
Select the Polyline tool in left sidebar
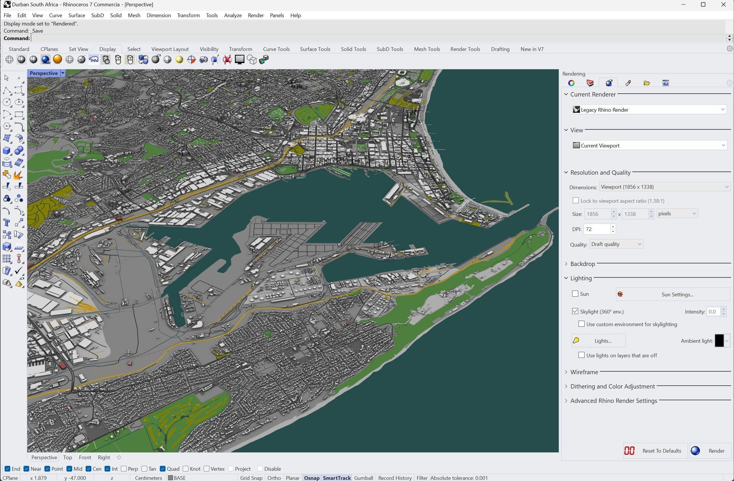[7, 90]
